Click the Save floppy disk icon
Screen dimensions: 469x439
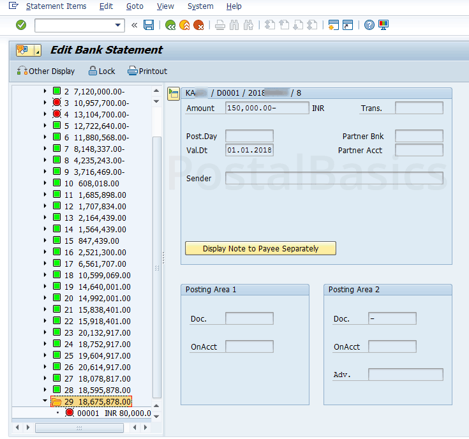coord(149,25)
